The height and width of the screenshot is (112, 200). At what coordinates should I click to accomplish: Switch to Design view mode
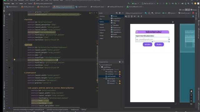(x=194, y=10)
